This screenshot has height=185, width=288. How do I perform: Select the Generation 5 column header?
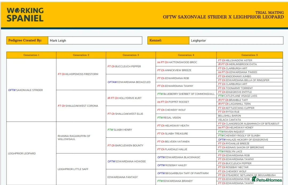[249, 55]
